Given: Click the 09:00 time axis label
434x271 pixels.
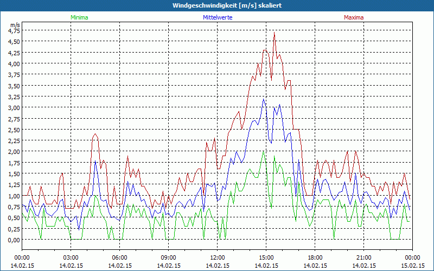Looking at the screenshot, I should tap(169, 258).
